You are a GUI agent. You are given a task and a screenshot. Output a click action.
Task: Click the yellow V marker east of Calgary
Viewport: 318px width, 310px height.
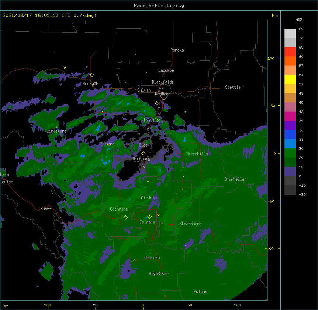pos(158,215)
